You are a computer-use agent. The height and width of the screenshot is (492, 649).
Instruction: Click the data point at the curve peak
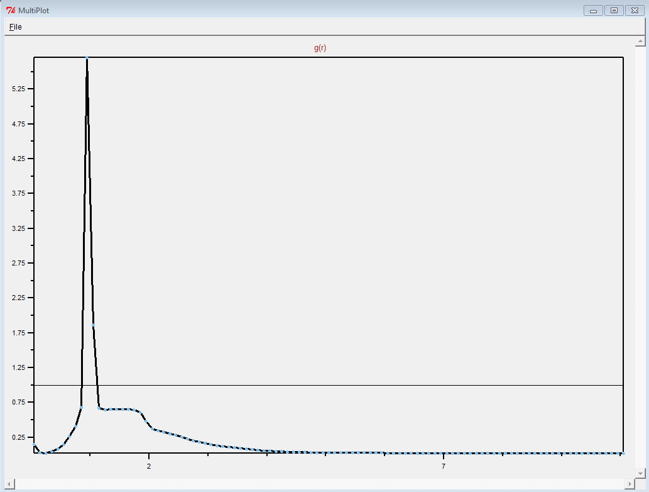[x=87, y=58]
